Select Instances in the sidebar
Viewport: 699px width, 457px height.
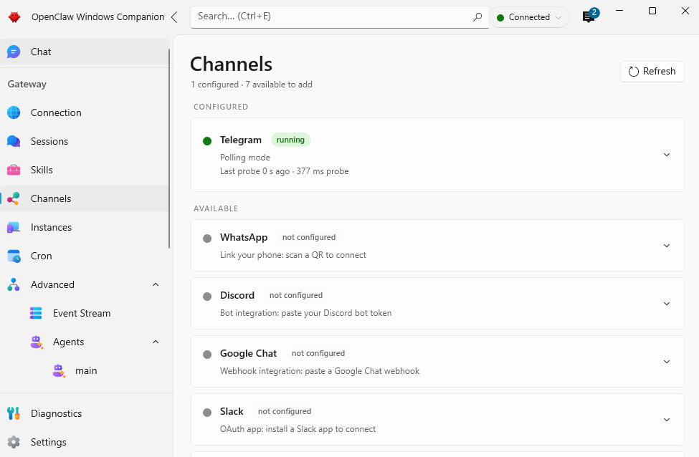85,227
